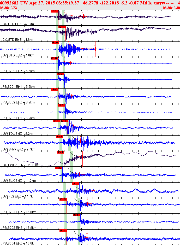The width and height of the screenshot is (180, 245).
Task: Select the iP 1 pick flag on UW.TDL EHZ
Action: (57, 121)
